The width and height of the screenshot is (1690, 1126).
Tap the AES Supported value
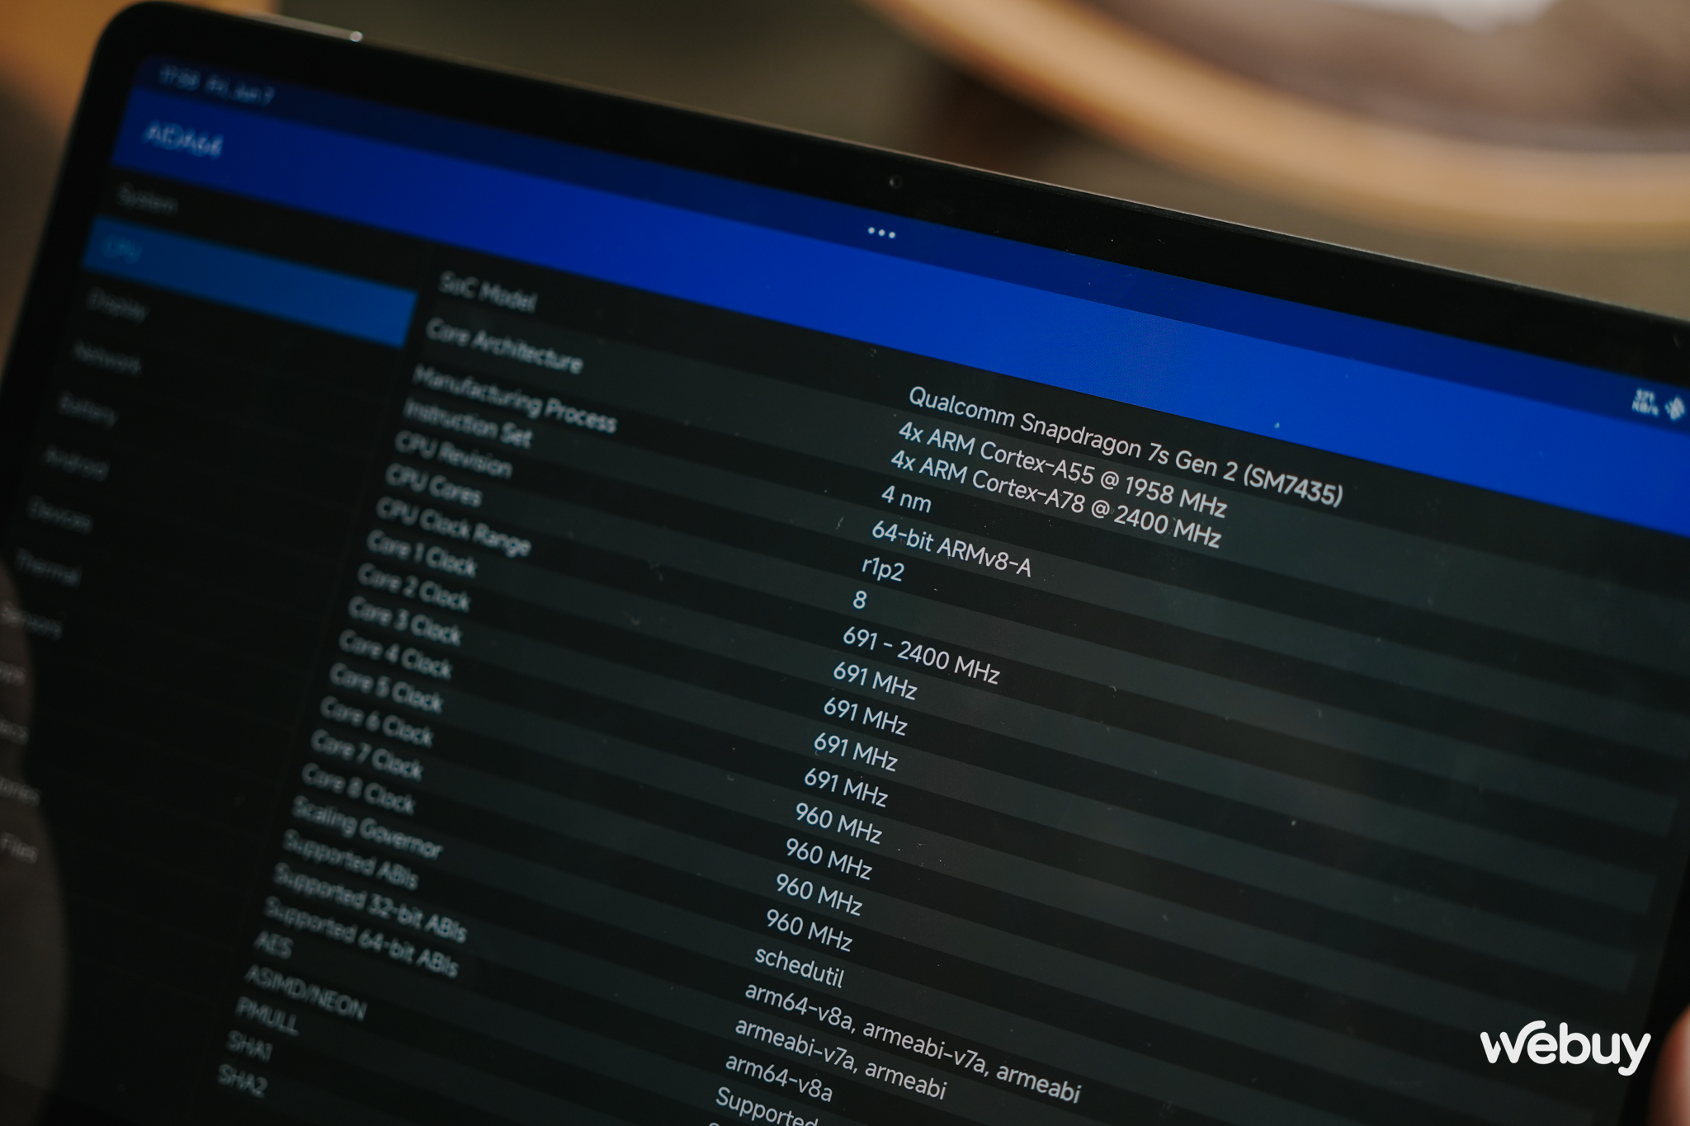tap(767, 1106)
